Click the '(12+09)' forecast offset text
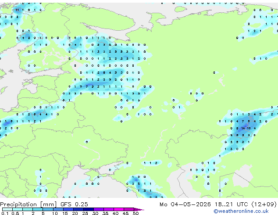 coord(264,204)
